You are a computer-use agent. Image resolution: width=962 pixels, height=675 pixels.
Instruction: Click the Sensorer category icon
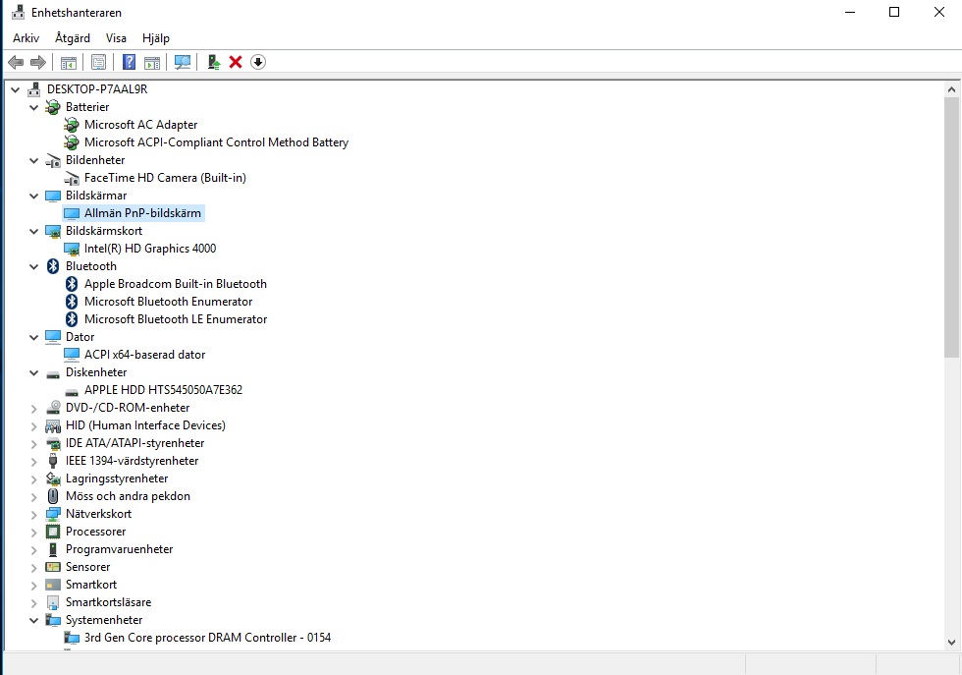coord(53,567)
